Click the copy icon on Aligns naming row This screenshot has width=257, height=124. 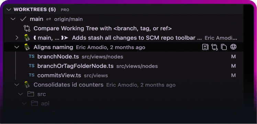(224, 47)
